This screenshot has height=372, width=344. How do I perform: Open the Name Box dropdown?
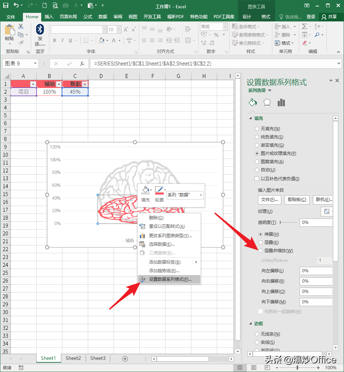[x=35, y=63]
